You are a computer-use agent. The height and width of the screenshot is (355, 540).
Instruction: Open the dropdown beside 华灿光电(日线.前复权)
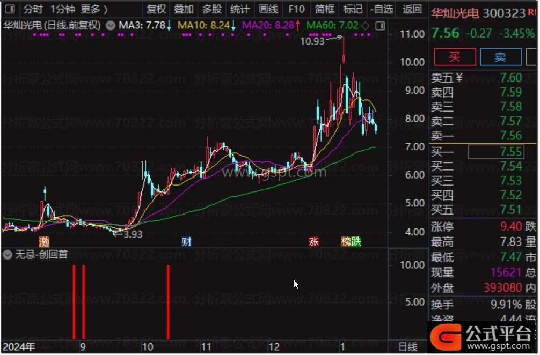click(x=111, y=26)
